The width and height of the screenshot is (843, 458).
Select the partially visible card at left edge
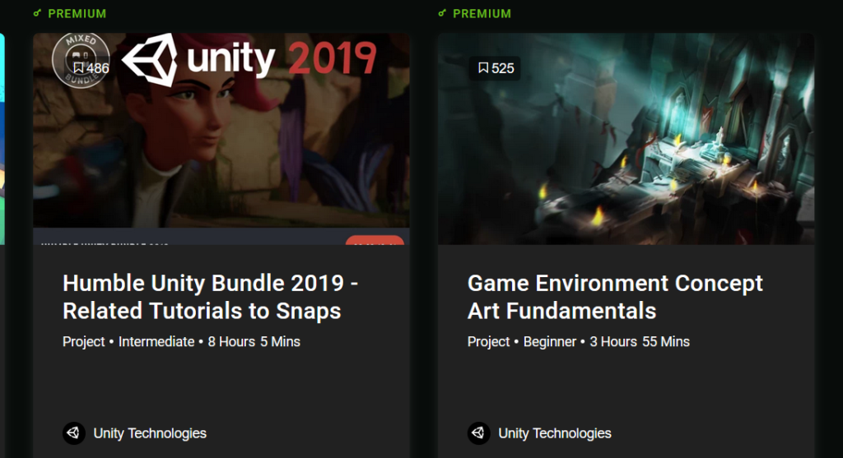(2, 139)
